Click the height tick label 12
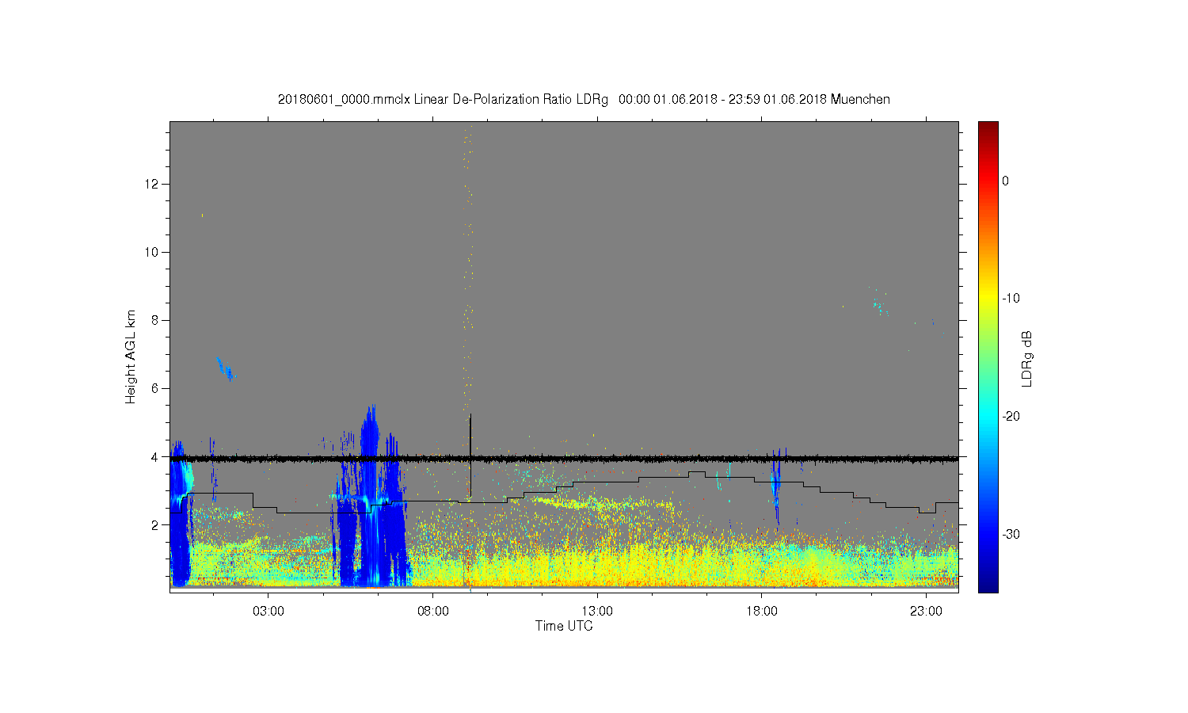Screen dimensions: 1188x713 click(152, 184)
